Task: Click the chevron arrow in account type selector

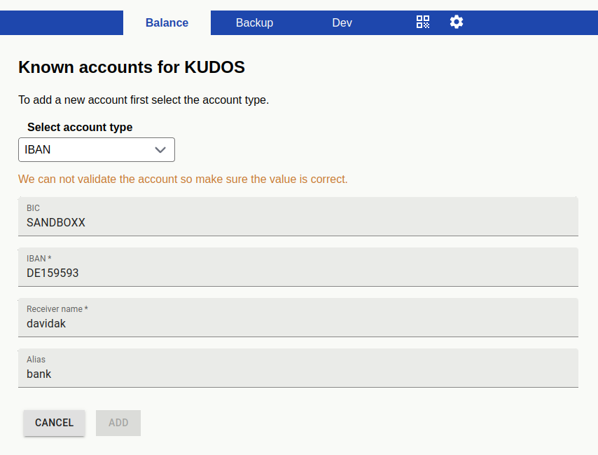Action: click(160, 150)
